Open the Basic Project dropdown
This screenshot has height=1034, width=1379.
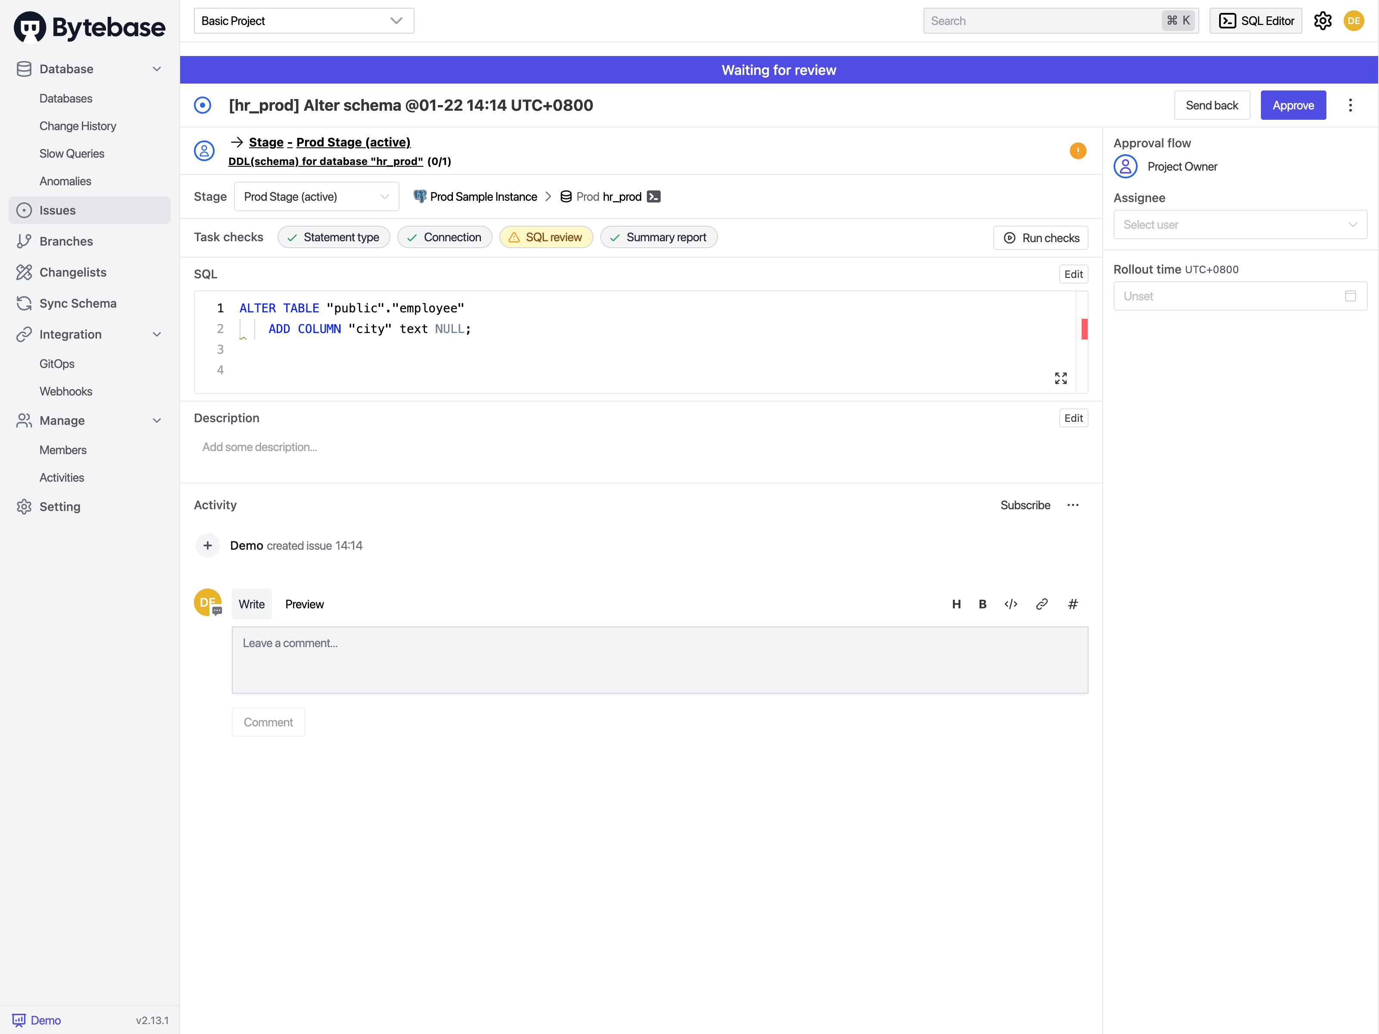pyautogui.click(x=304, y=21)
